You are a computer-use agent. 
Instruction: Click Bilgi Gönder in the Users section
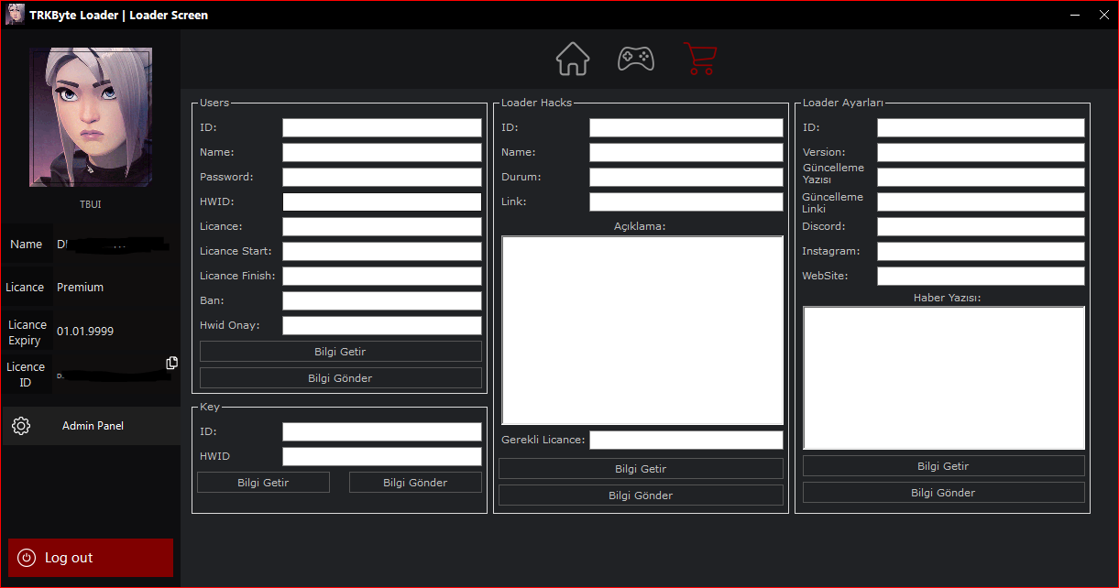[340, 378]
